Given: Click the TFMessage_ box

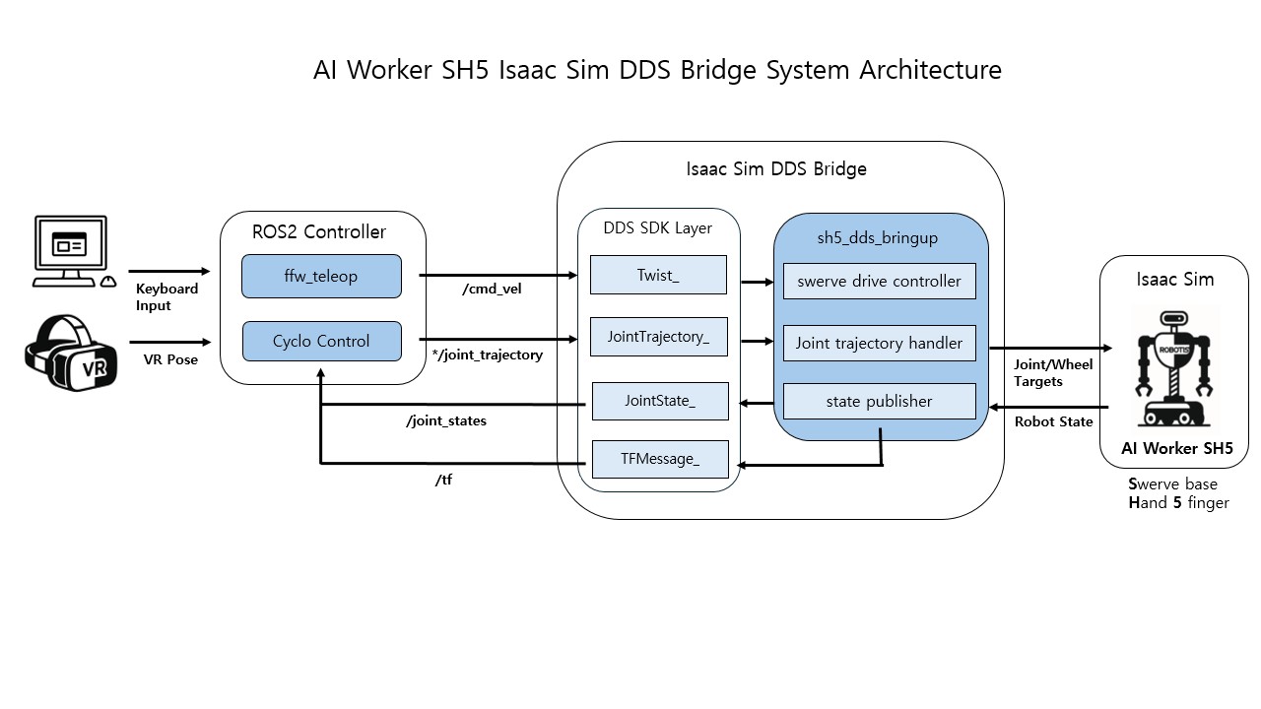Looking at the screenshot, I should [660, 460].
